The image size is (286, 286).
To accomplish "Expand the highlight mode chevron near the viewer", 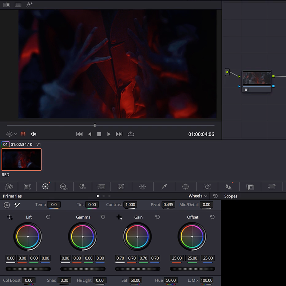I will [x=15, y=134].
